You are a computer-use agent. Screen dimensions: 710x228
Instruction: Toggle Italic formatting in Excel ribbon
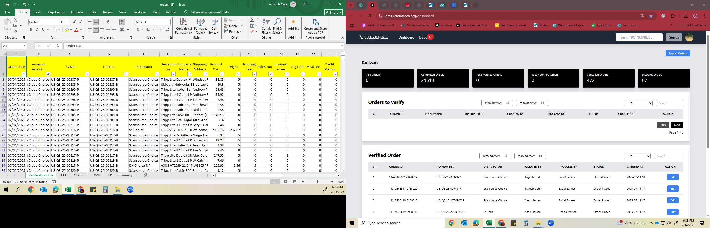(37, 30)
